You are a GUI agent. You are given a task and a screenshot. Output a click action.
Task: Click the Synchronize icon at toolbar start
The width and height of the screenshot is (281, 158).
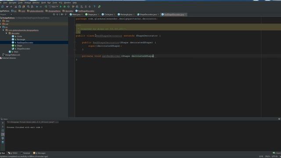(x=2, y=7)
